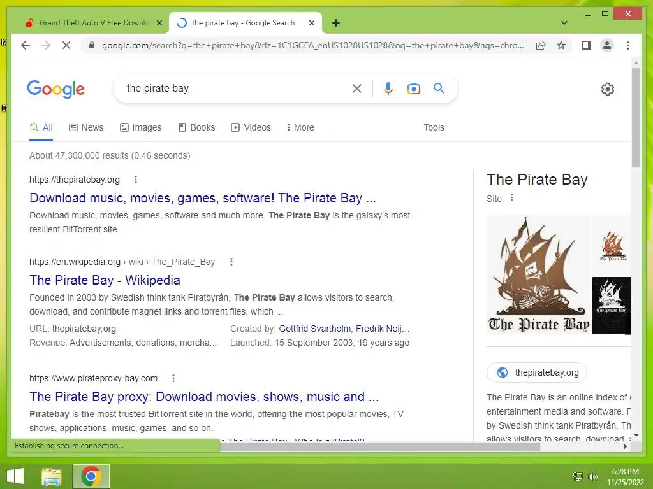Open the taskbar clock and date
The image size is (653, 489).
625,477
